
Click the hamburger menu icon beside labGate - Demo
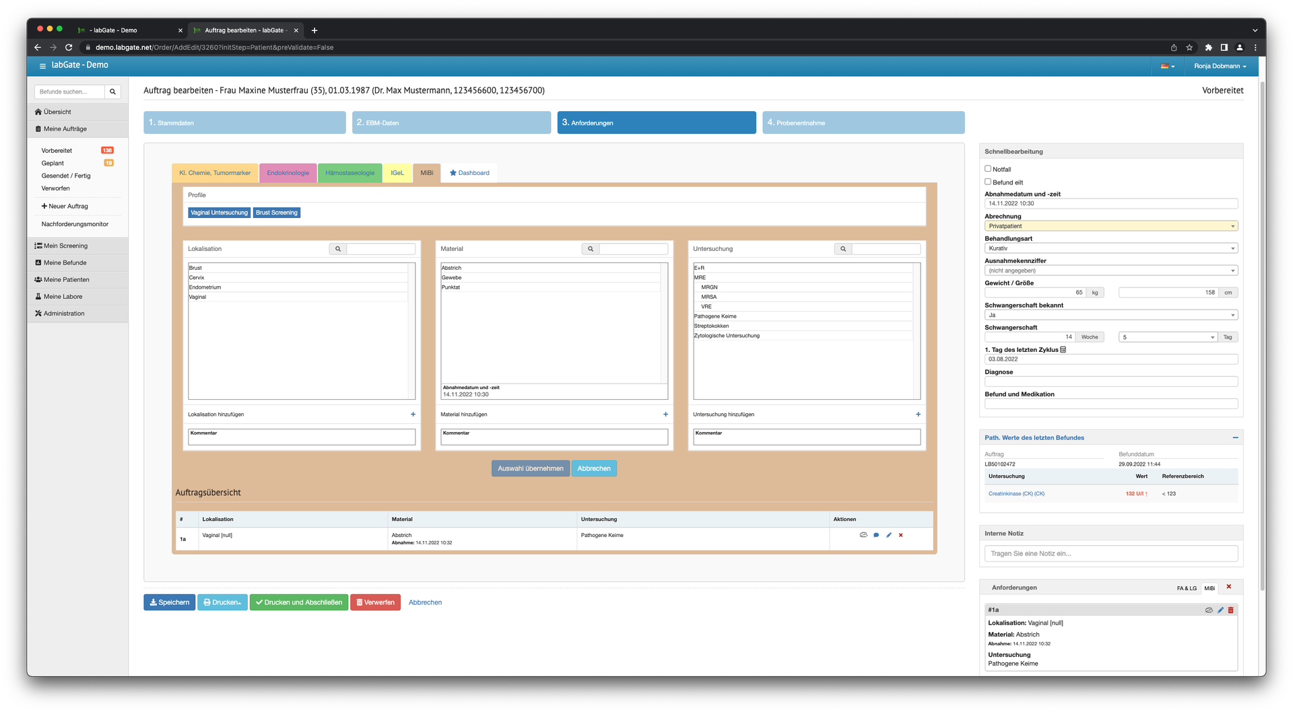[42, 66]
